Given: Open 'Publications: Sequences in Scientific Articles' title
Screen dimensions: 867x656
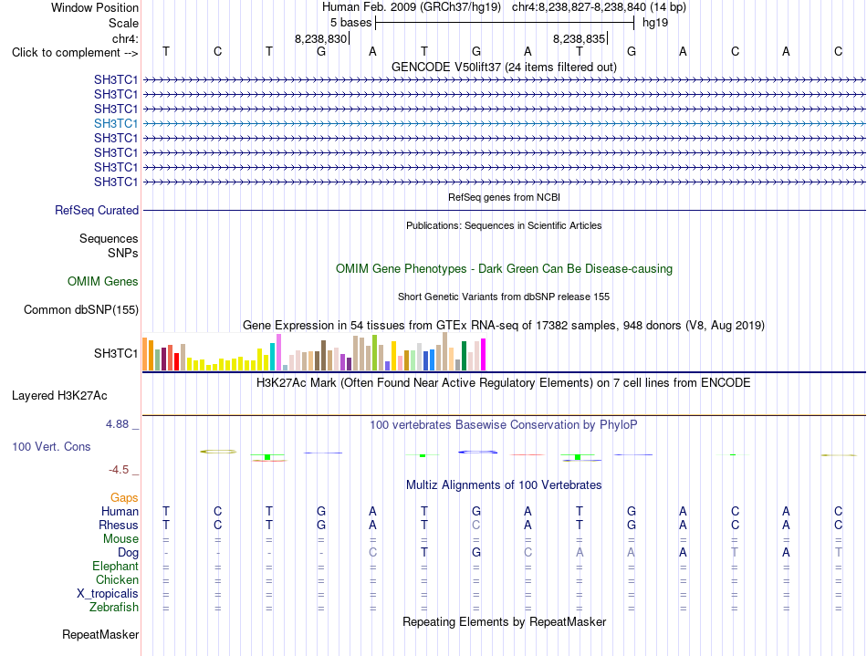Looking at the screenshot, I should coord(504,225).
